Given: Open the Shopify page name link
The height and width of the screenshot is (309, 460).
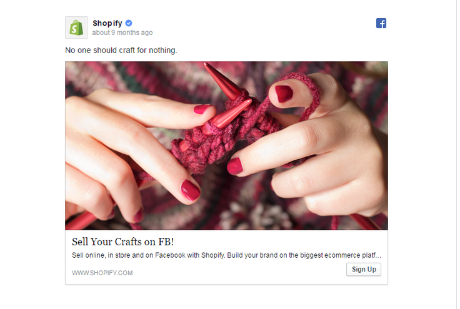Looking at the screenshot, I should (x=107, y=23).
